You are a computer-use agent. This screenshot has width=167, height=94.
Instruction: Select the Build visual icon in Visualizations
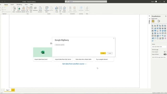tap(153, 21)
